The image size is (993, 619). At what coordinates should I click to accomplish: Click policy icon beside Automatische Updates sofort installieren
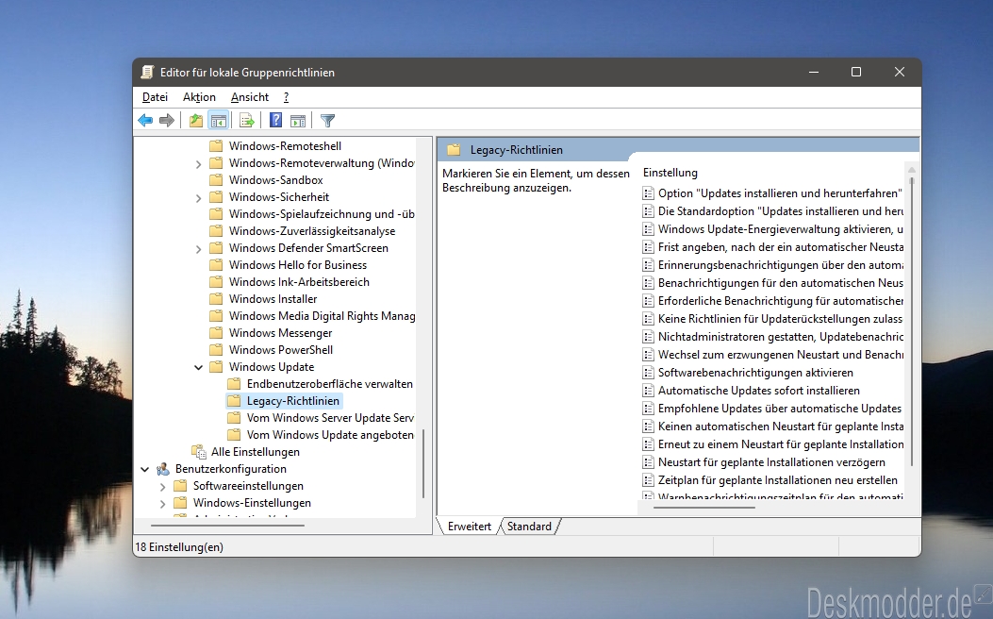[x=648, y=391]
